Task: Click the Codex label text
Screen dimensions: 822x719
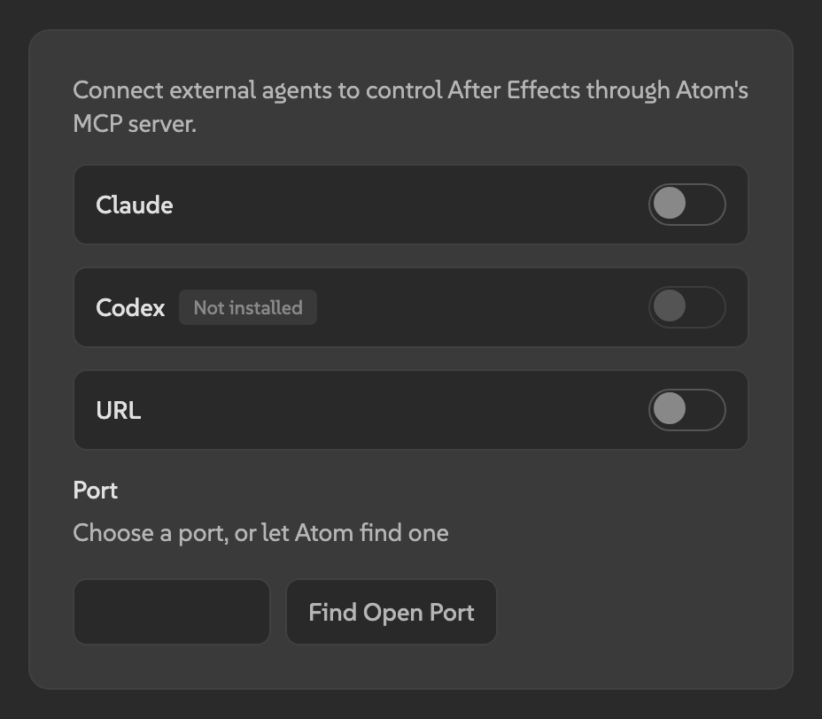Action: click(130, 307)
